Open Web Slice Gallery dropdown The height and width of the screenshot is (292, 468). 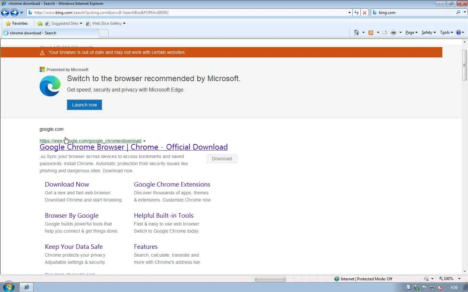coord(106,23)
